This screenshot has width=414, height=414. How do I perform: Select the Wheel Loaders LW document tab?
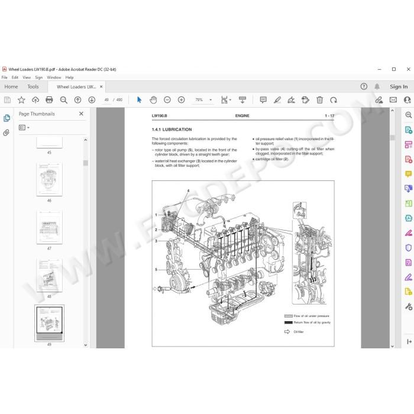pyautogui.click(x=76, y=86)
